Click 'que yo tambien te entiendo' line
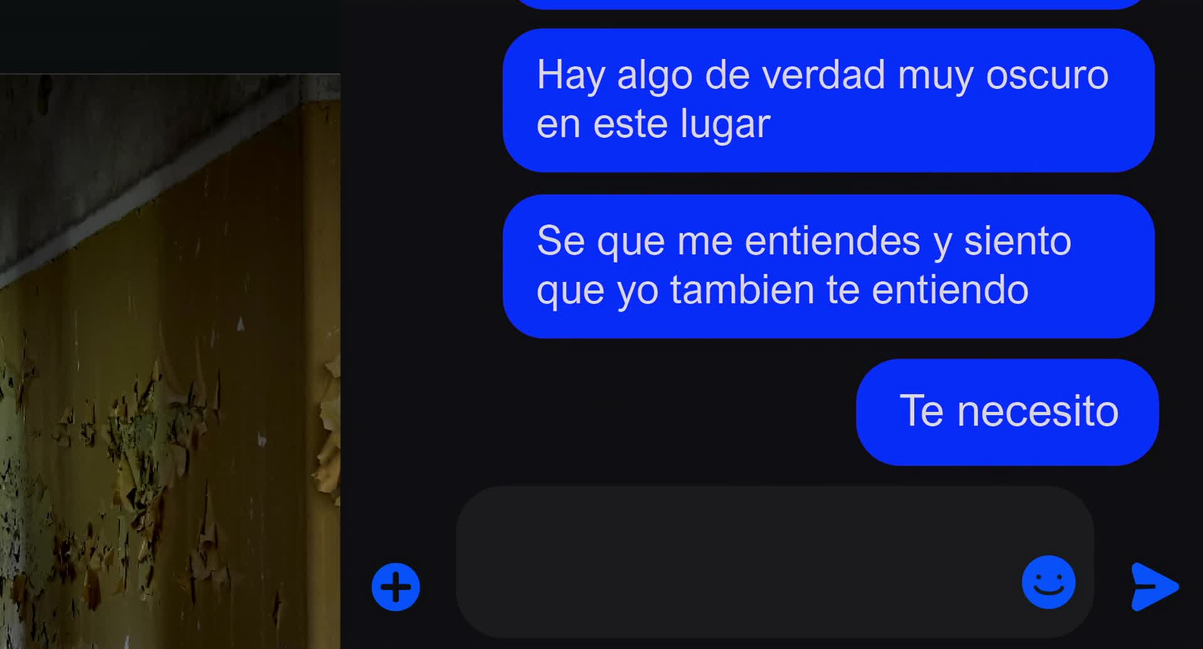The height and width of the screenshot is (649, 1203). click(x=783, y=290)
